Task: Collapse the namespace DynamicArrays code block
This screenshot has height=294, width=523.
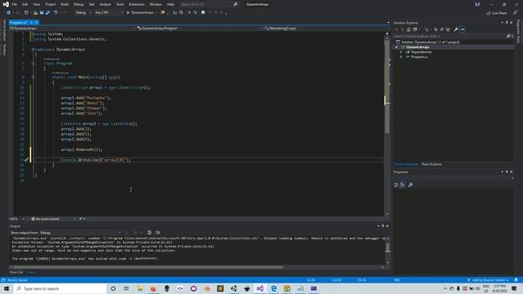Action: (33, 49)
